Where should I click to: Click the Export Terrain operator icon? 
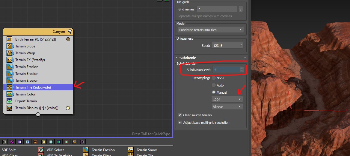coord(9,101)
